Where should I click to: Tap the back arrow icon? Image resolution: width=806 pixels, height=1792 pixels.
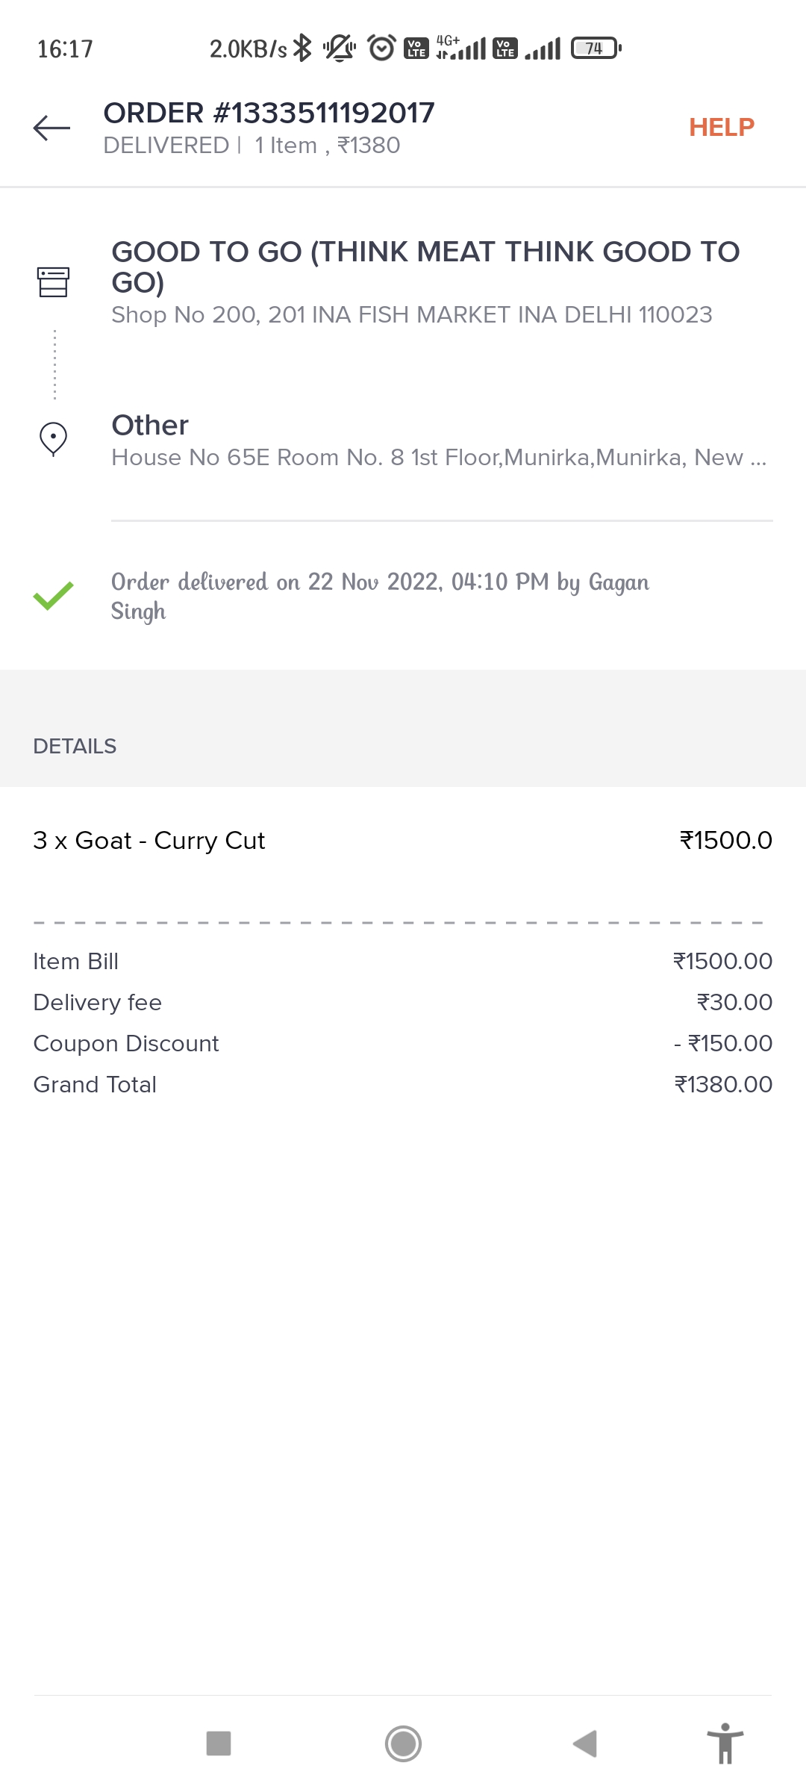[x=51, y=128]
